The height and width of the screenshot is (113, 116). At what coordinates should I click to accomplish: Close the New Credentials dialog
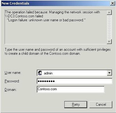point(113,3)
